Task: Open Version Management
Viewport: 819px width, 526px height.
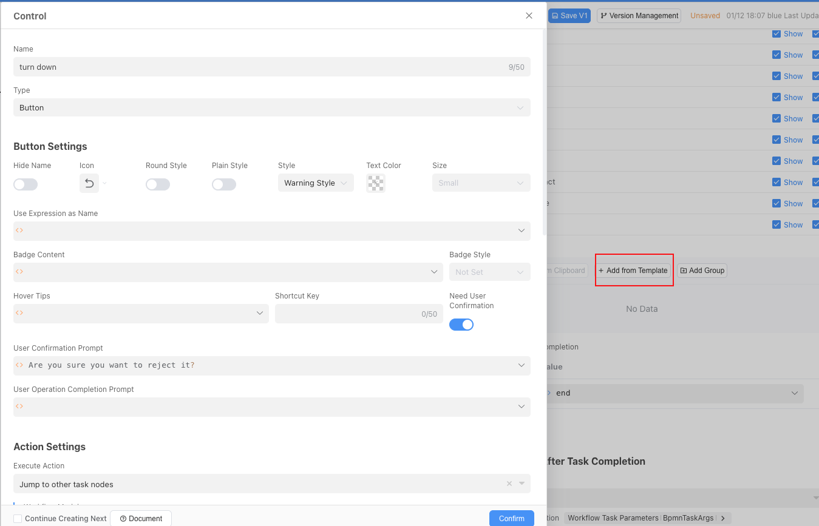Action: 639,16
